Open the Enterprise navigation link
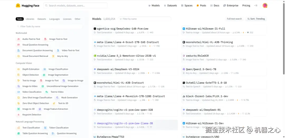285x138 pixels. (x=231, y=6)
